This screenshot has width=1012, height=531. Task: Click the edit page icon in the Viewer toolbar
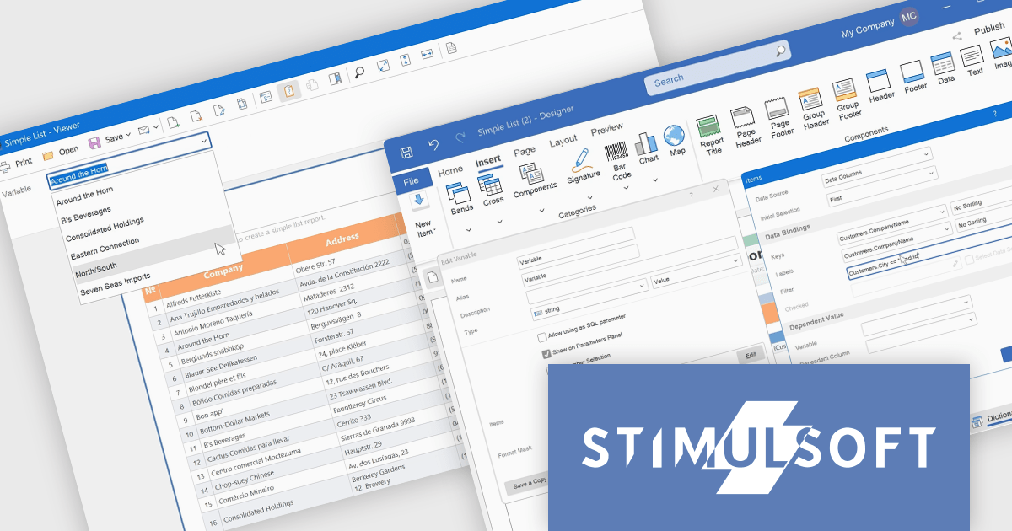click(218, 110)
